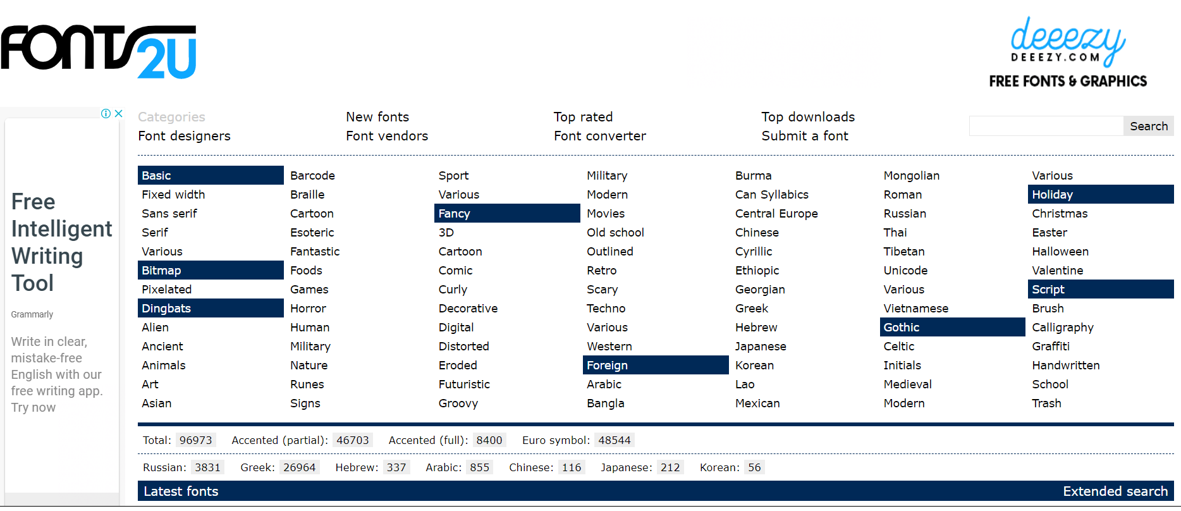Screen dimensions: 1181x511
Task: Open the Western category
Action: (x=609, y=346)
